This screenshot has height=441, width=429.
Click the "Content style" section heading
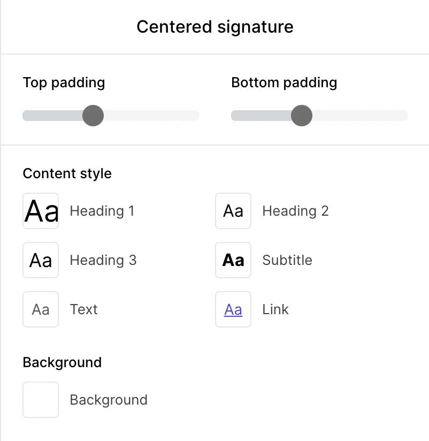pyautogui.click(x=67, y=173)
